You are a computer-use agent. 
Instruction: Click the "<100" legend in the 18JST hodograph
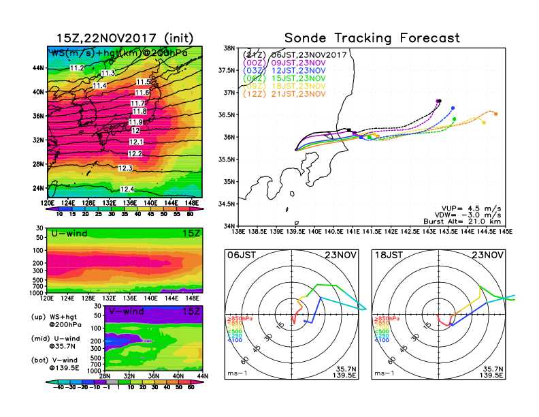point(381,341)
